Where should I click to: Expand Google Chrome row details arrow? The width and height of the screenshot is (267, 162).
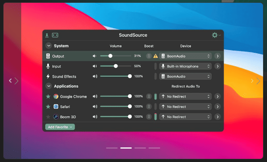pos(217,97)
